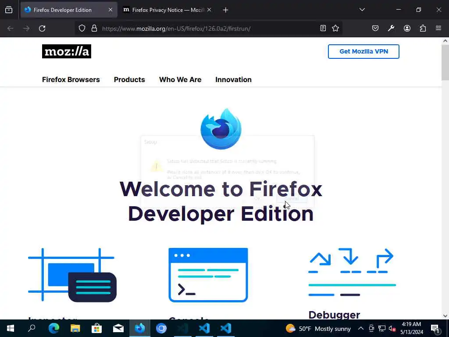
Task: Open Innovation navigation menu
Action: pos(233,79)
